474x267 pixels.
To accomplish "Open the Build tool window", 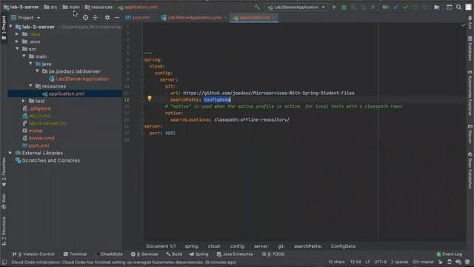I will 174,254.
